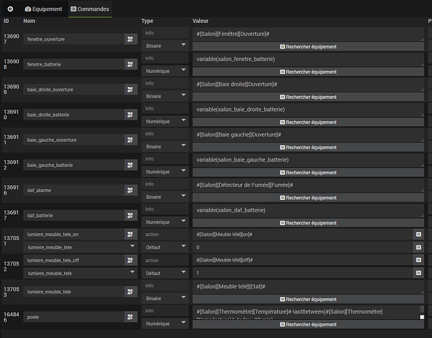Click the icon button beside fenetre_batterie
The image size is (432, 338).
click(130, 64)
